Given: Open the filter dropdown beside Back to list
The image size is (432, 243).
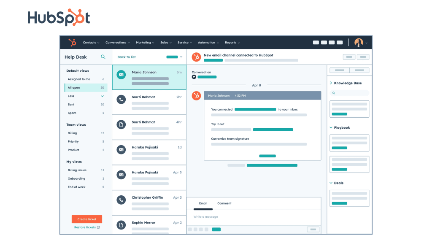Looking at the screenshot, I should pos(181,57).
